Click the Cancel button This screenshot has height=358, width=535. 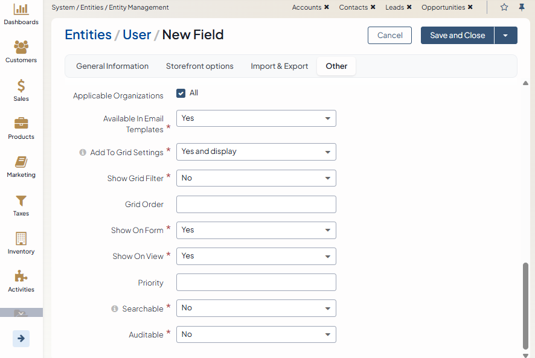pyautogui.click(x=389, y=36)
